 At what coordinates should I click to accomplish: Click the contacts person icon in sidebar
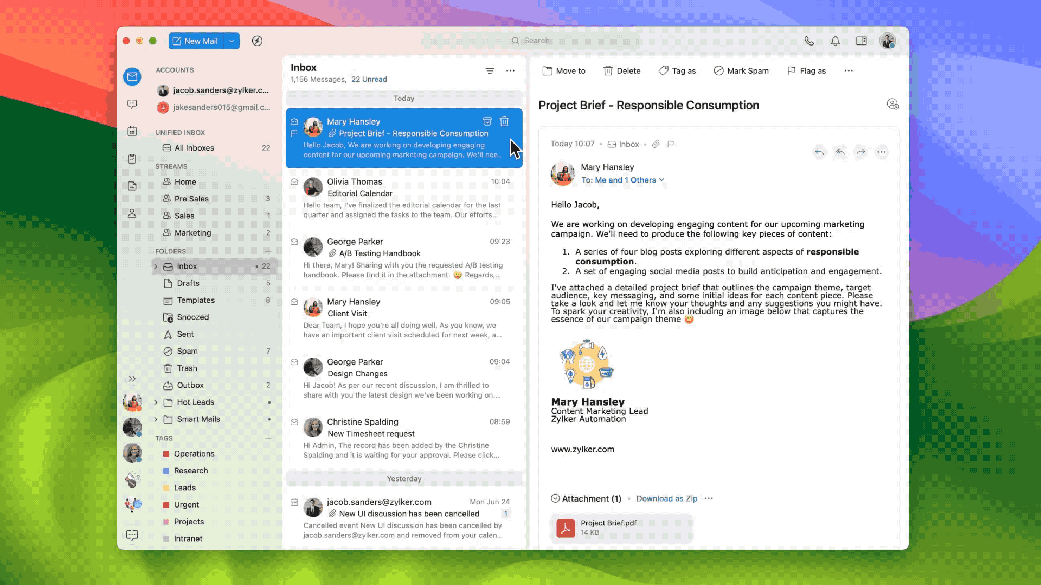(x=132, y=213)
